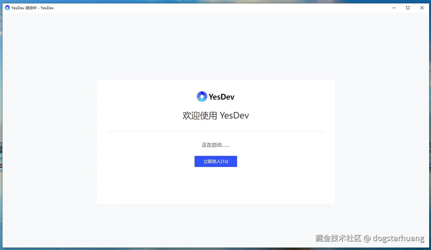Viewport: 431px width, 250px height.
Task: Click the YesDev app icon in title bar
Action: [7, 8]
